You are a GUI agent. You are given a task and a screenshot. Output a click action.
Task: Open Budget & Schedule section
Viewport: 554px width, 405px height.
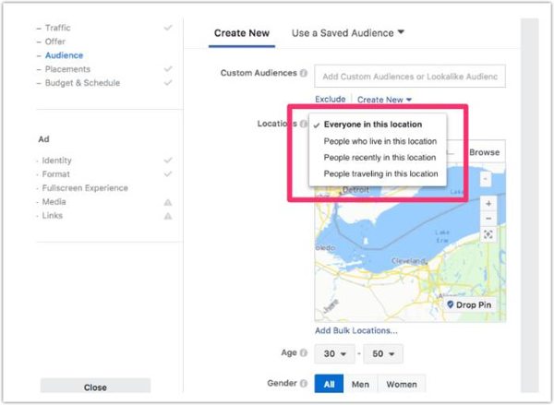[x=82, y=83]
